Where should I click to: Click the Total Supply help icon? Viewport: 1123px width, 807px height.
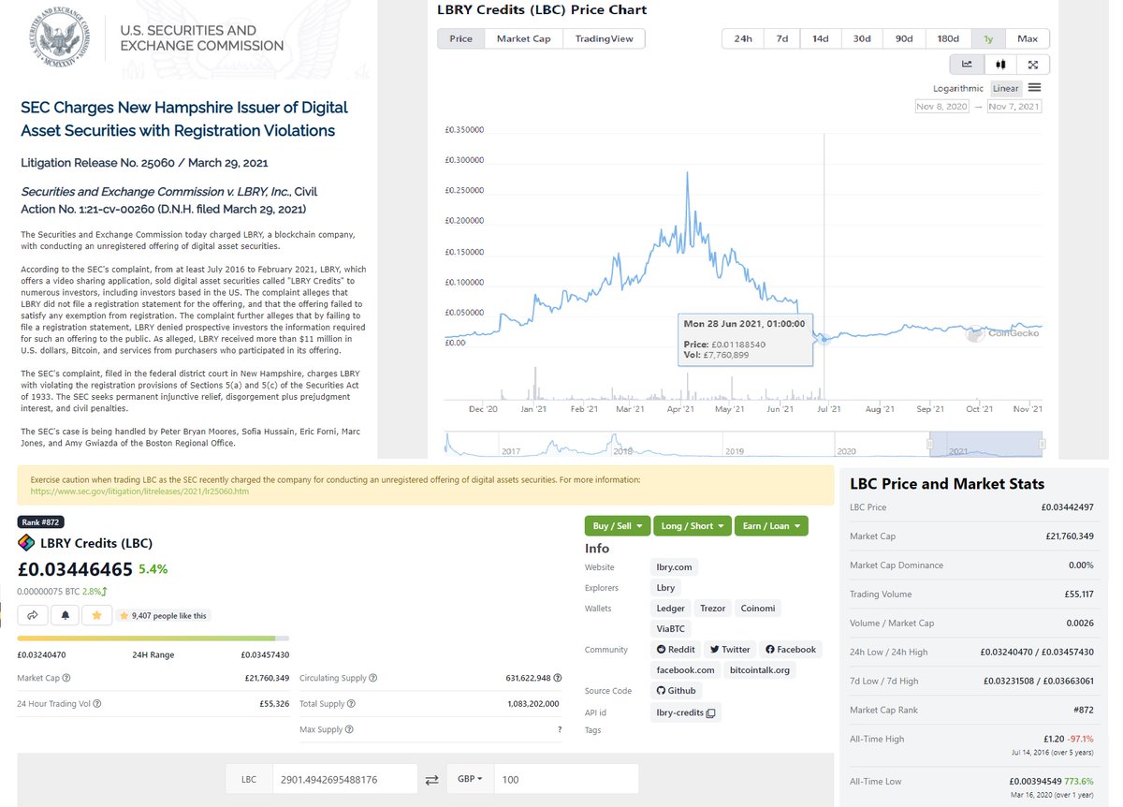coord(352,703)
